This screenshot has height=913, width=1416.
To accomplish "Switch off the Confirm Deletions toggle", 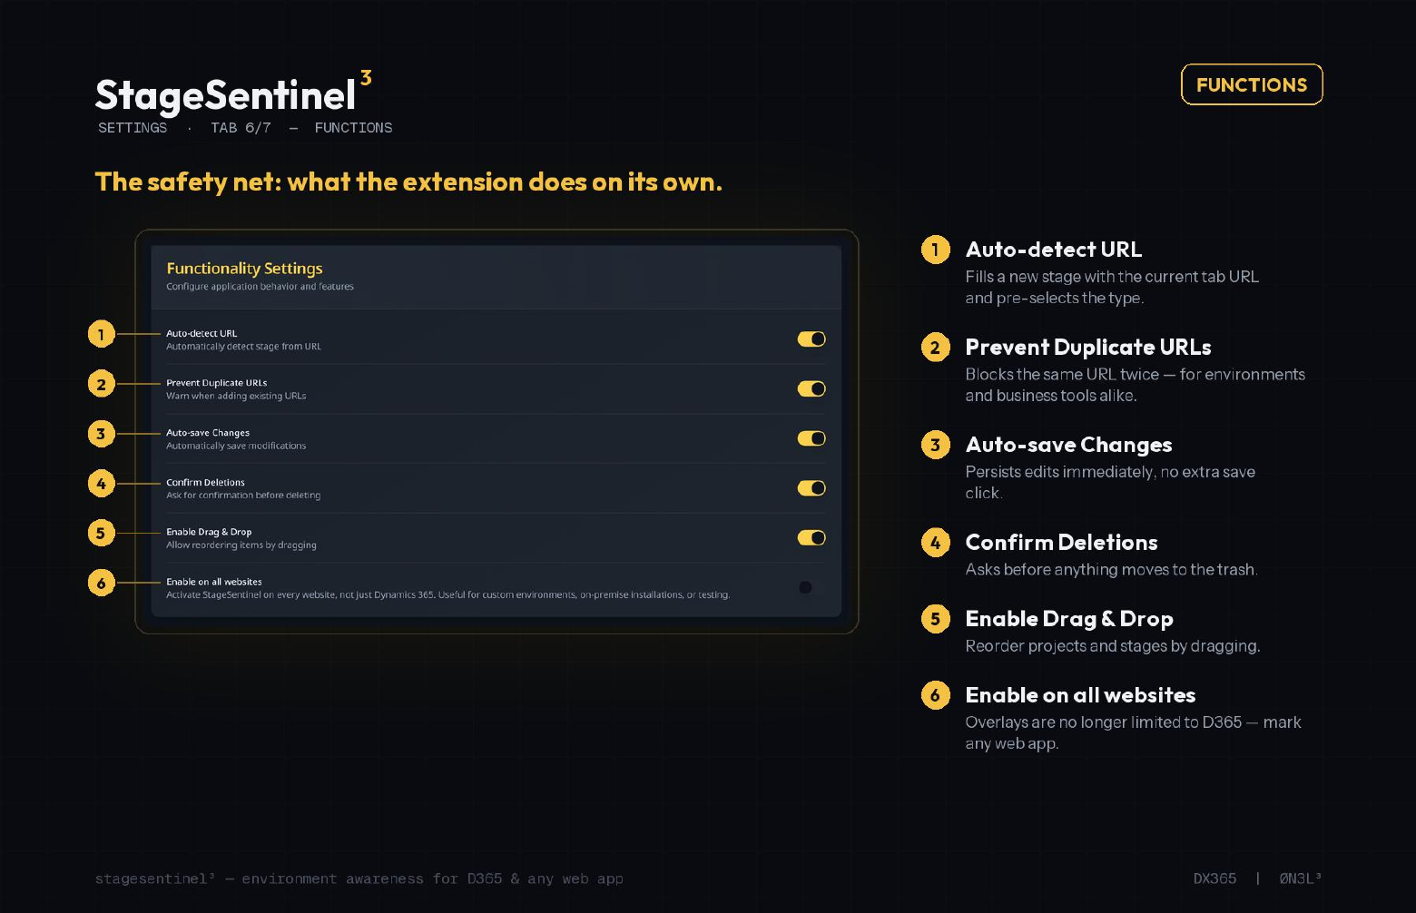I will (x=811, y=488).
